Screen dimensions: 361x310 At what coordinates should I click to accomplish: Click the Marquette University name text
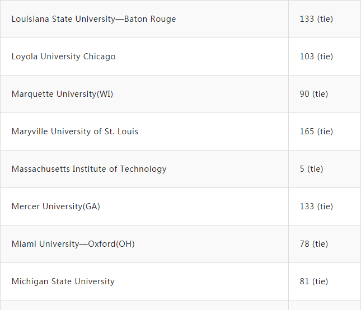[x=54, y=94]
